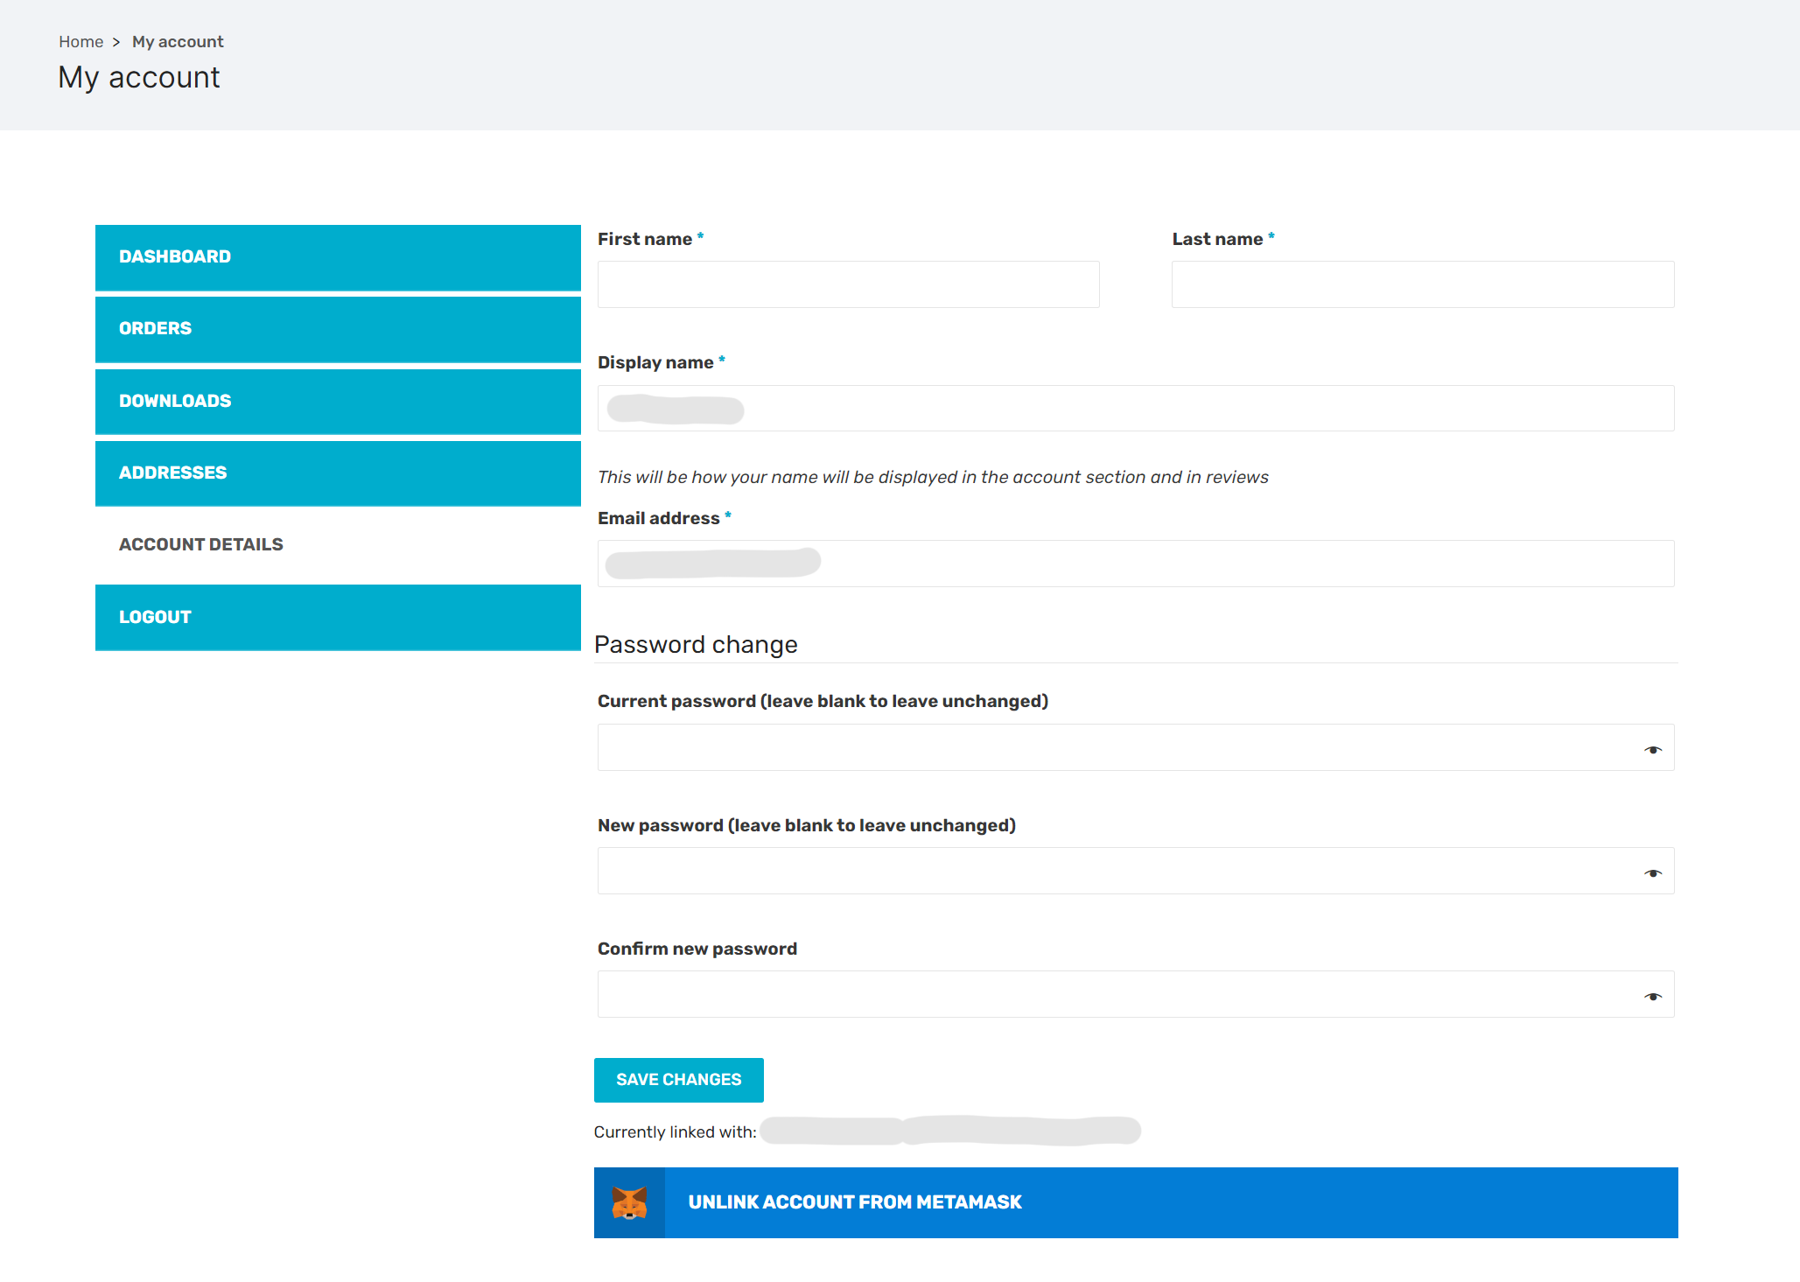The height and width of the screenshot is (1282, 1800).
Task: Select the Addresses menu item
Action: point(338,473)
